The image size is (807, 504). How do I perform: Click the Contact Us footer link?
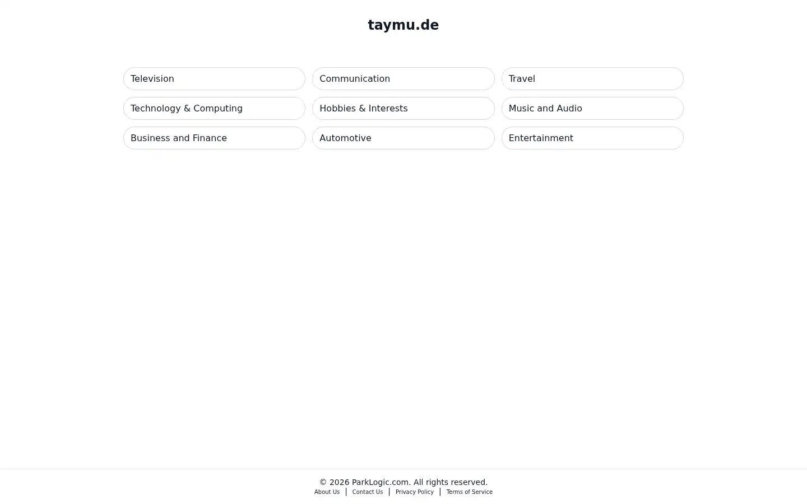pyautogui.click(x=368, y=492)
